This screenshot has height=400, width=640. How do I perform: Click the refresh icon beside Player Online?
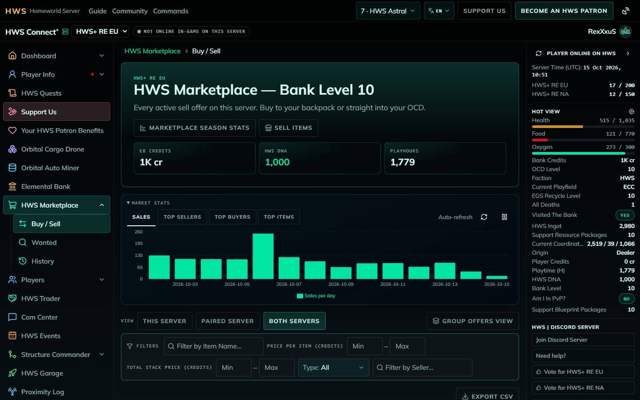[539, 53]
